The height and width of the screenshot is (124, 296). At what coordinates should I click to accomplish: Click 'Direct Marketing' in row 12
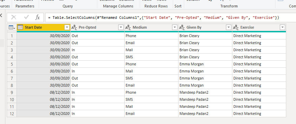tap(247, 114)
